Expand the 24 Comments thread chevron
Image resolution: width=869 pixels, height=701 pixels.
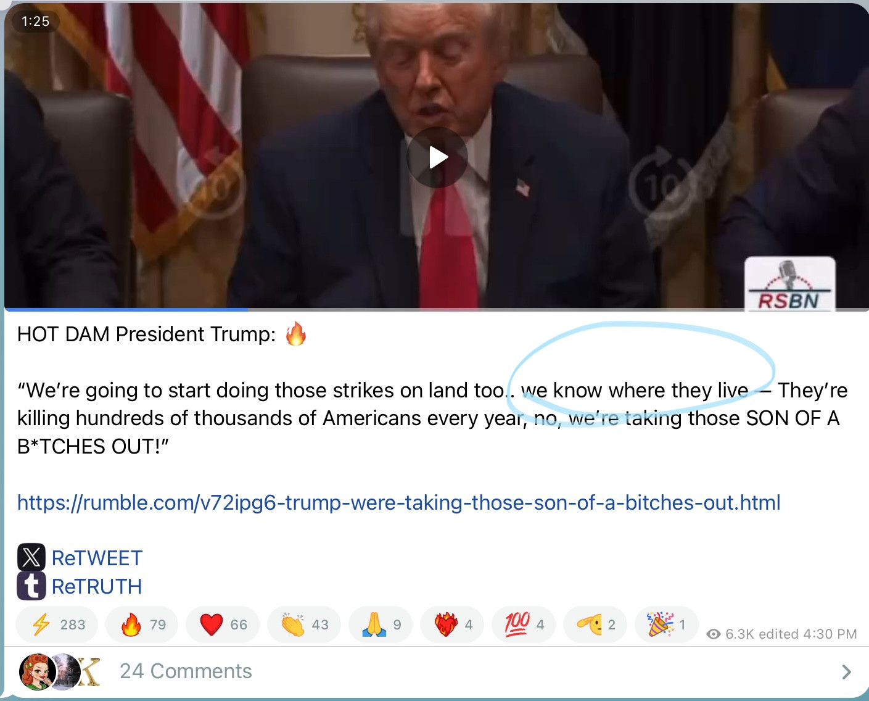(x=847, y=671)
